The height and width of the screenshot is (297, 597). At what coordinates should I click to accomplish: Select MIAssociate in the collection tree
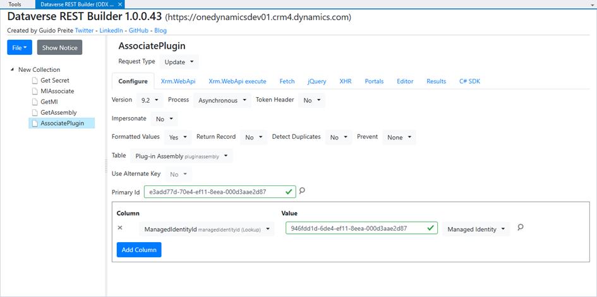coord(57,91)
